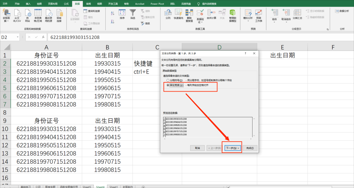Click 完成(F) in the wizard

(250, 148)
